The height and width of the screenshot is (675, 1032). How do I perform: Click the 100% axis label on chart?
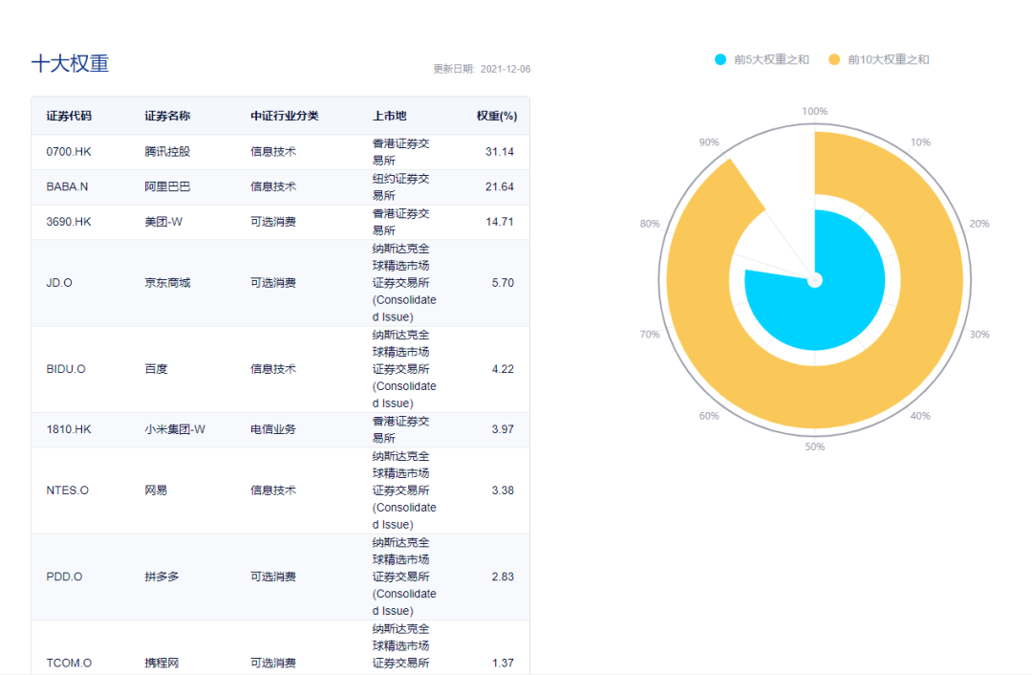click(x=815, y=111)
